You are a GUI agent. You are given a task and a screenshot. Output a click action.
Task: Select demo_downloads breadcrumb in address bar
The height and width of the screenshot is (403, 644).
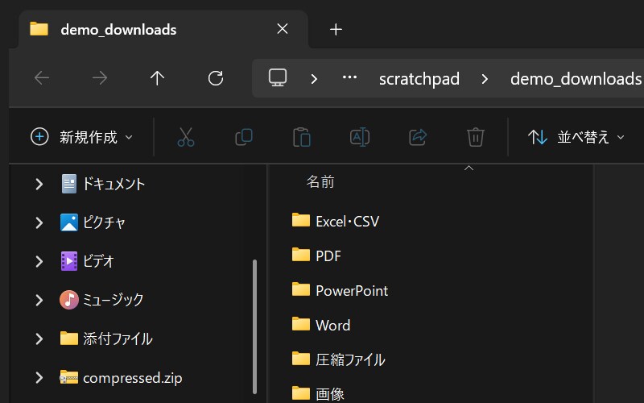(x=576, y=79)
